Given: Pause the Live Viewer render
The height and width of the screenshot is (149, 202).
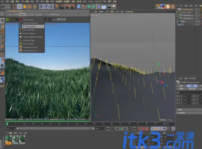Looking at the screenshot, I should (x=17, y=19).
